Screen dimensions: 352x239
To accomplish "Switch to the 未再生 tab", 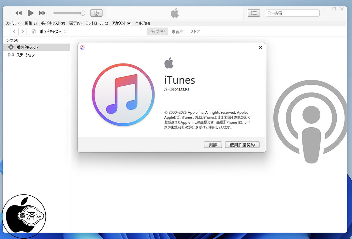I will click(x=178, y=32).
